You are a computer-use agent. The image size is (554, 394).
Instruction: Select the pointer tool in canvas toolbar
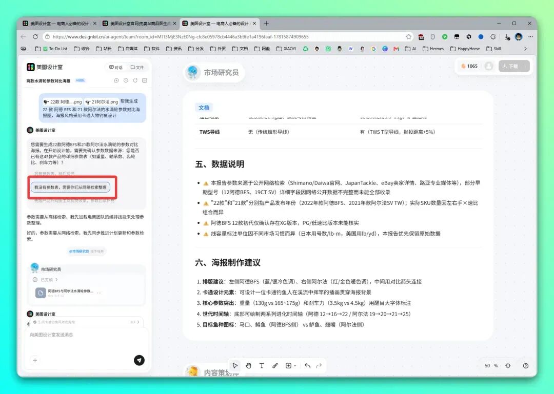click(x=235, y=365)
